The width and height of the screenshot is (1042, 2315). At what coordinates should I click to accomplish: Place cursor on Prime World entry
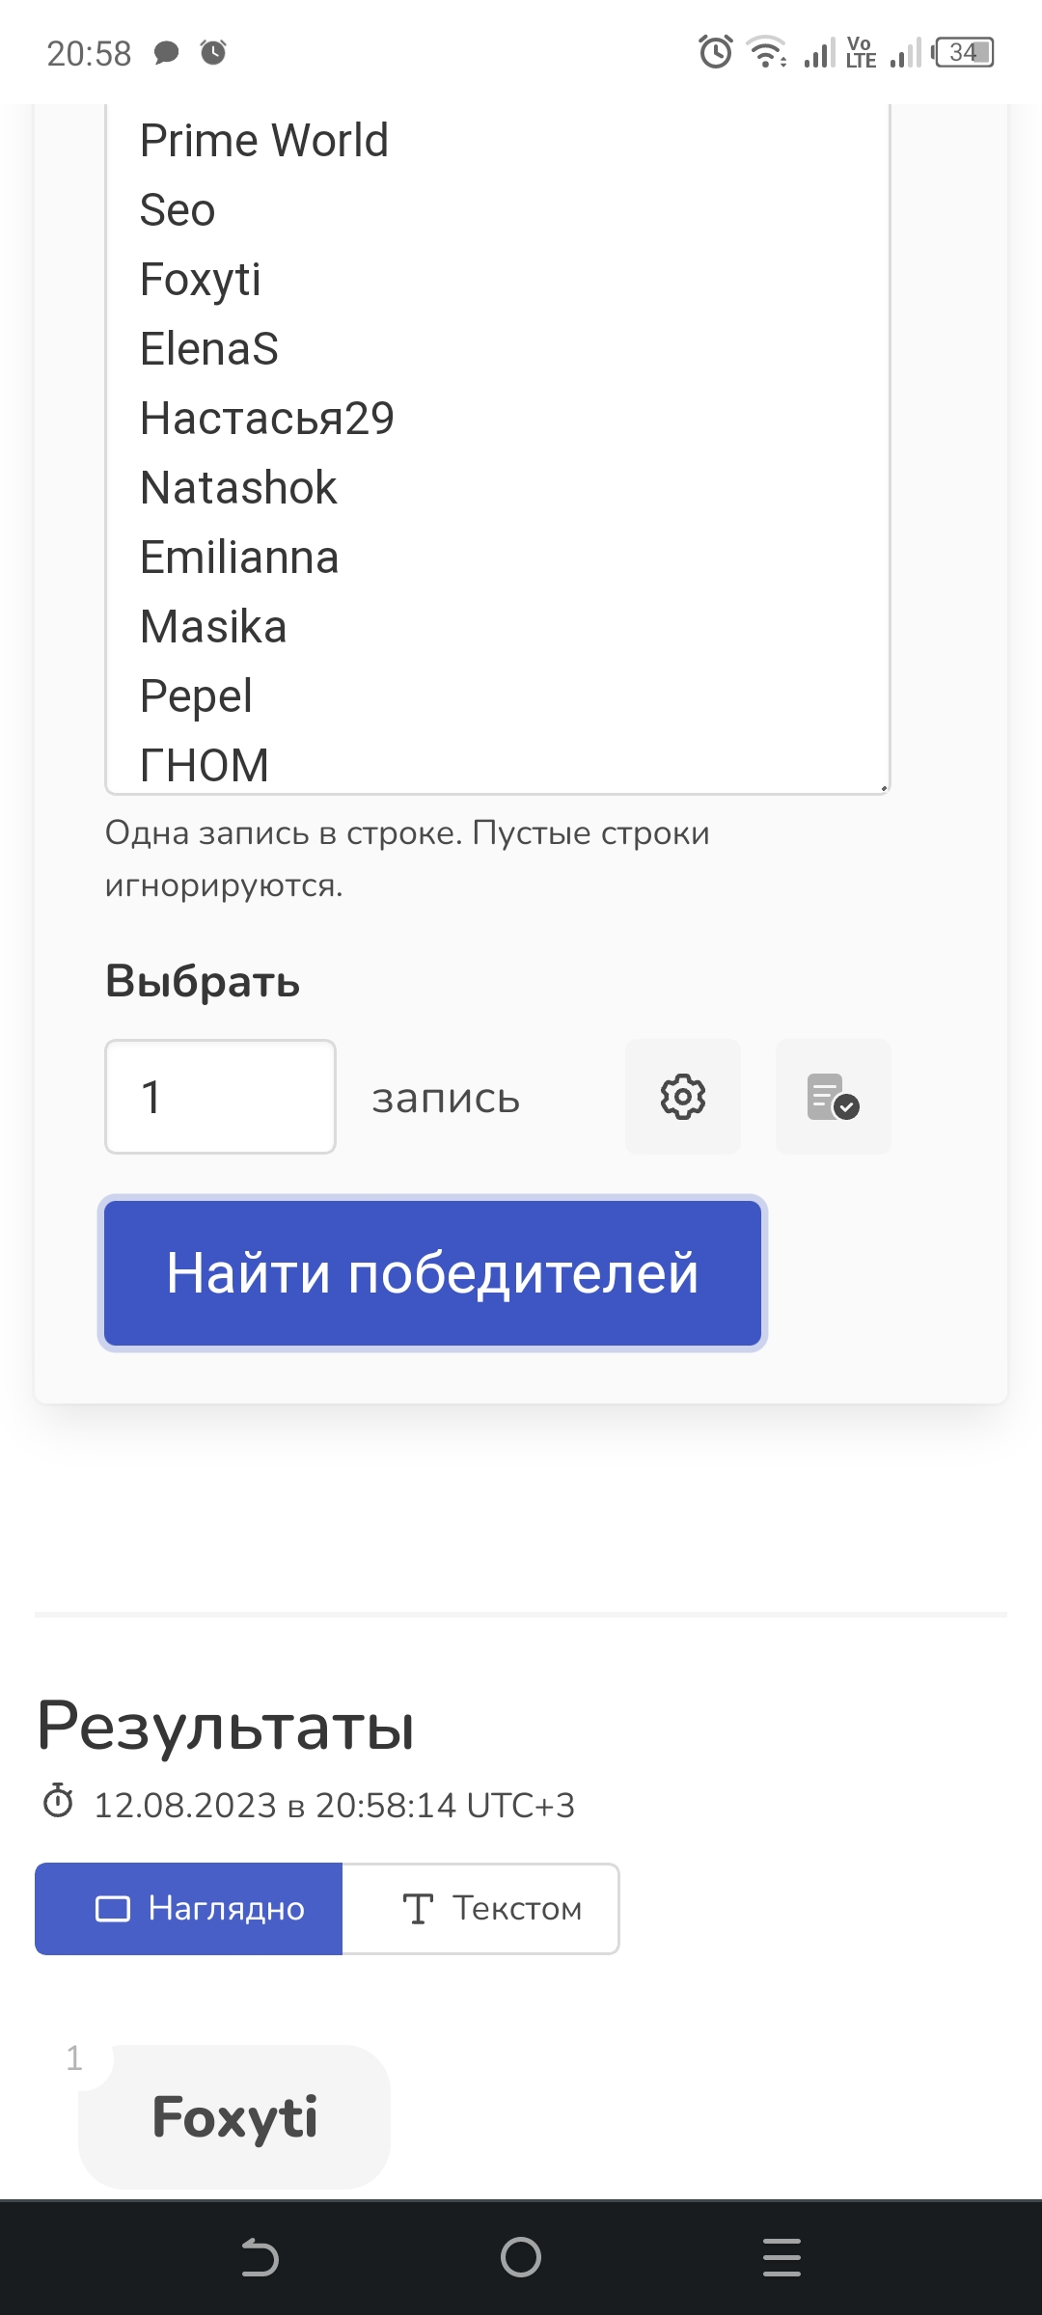[264, 141]
